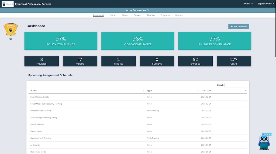Viewport: 276px width, 154px height.
Task: Select the 8 Policies tile
Action: [42, 61]
